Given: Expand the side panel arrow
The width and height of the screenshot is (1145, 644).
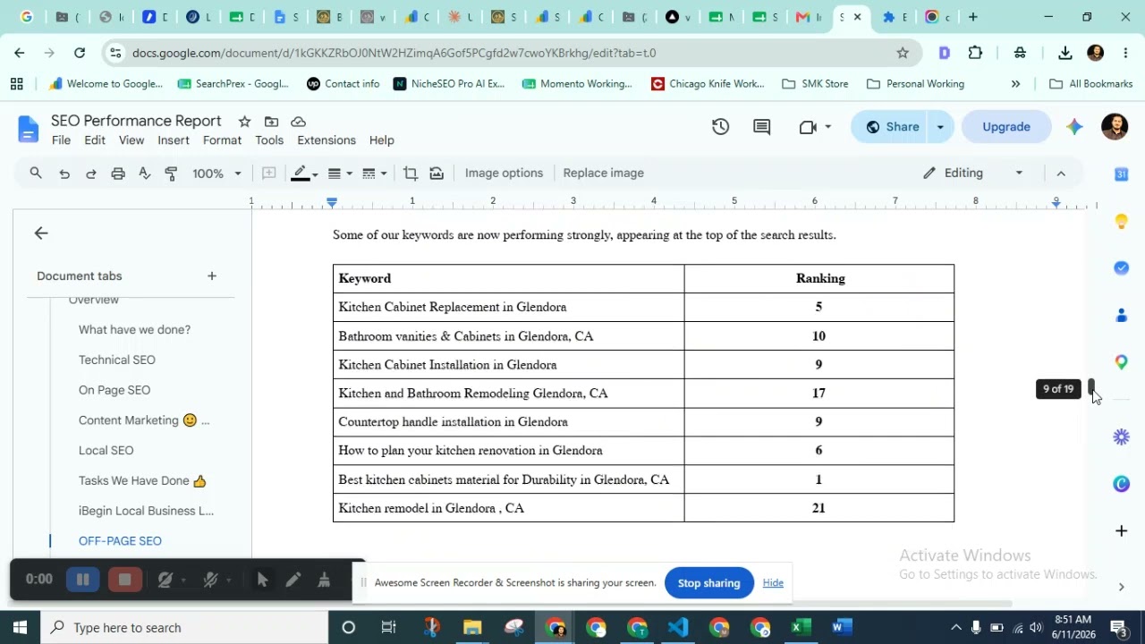Looking at the screenshot, I should click(x=1121, y=587).
